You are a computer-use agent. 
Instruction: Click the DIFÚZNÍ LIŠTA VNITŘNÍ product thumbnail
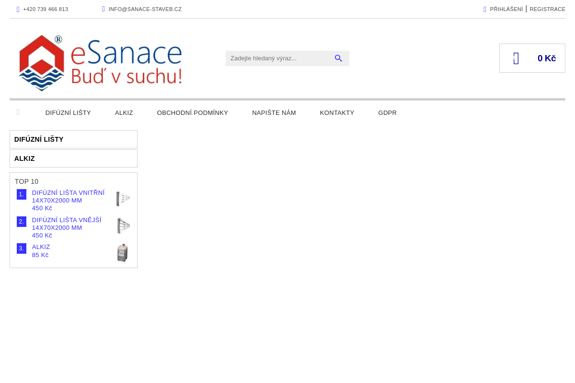[x=123, y=198]
